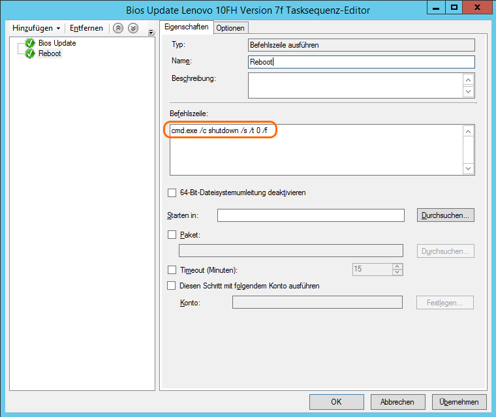Enable 64-Bit-Dateisystemumleitung deaktivieren checkbox
The image size is (496, 417).
[x=172, y=193]
